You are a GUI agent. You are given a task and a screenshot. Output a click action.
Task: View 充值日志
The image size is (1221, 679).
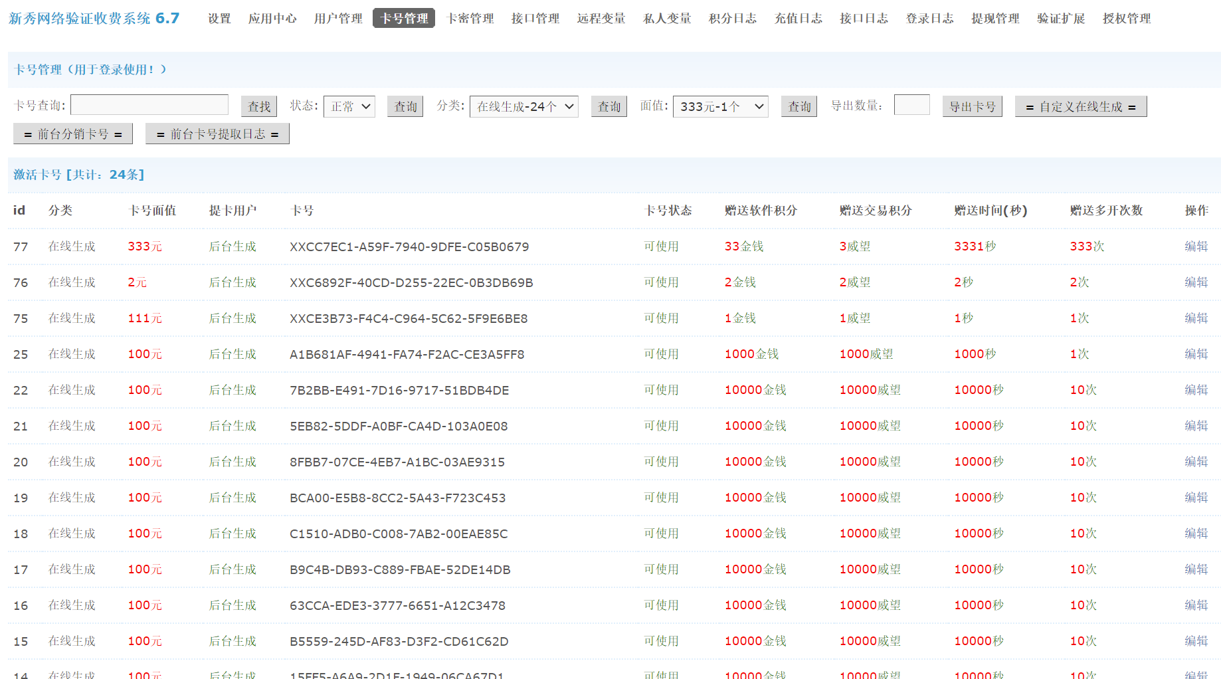coord(798,19)
